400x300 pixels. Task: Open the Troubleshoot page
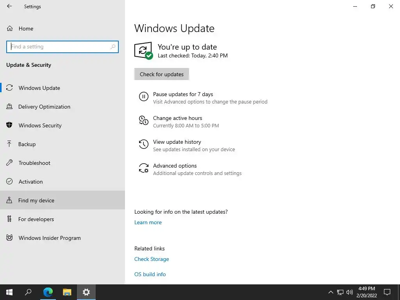coord(62,163)
